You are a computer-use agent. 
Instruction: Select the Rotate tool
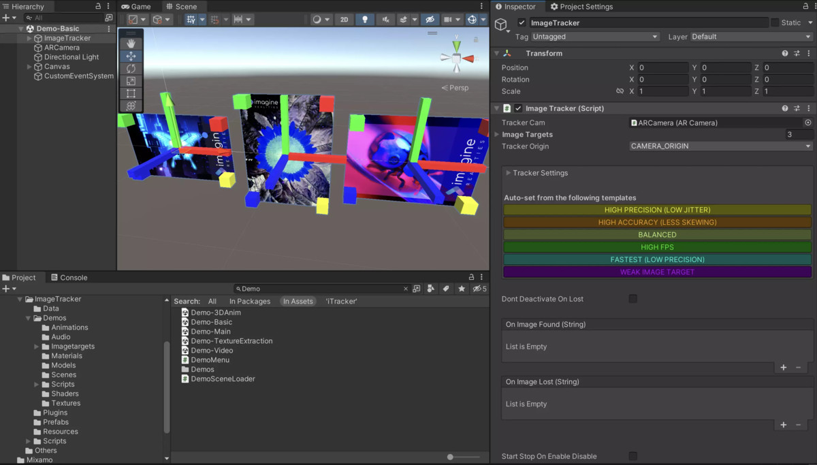coord(131,68)
